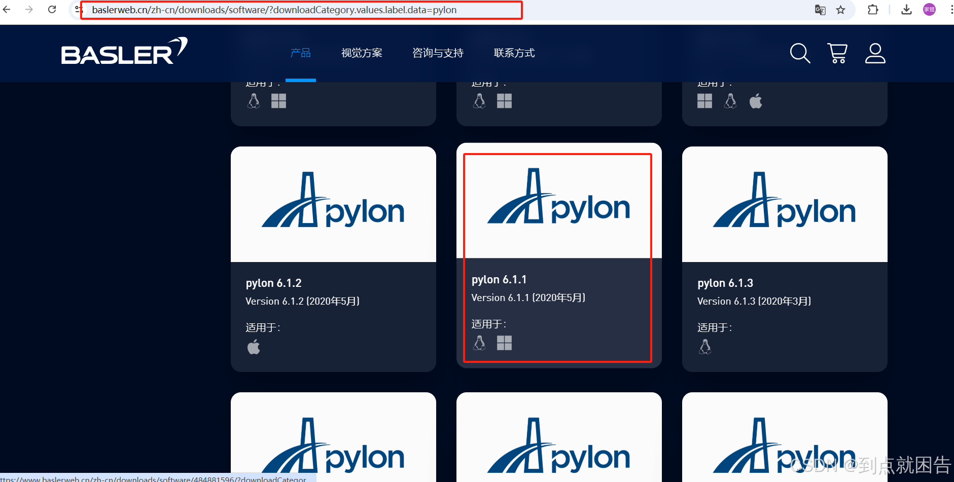Toggle the bookmark star in the address bar
Screen dimensions: 954x482
click(x=841, y=10)
